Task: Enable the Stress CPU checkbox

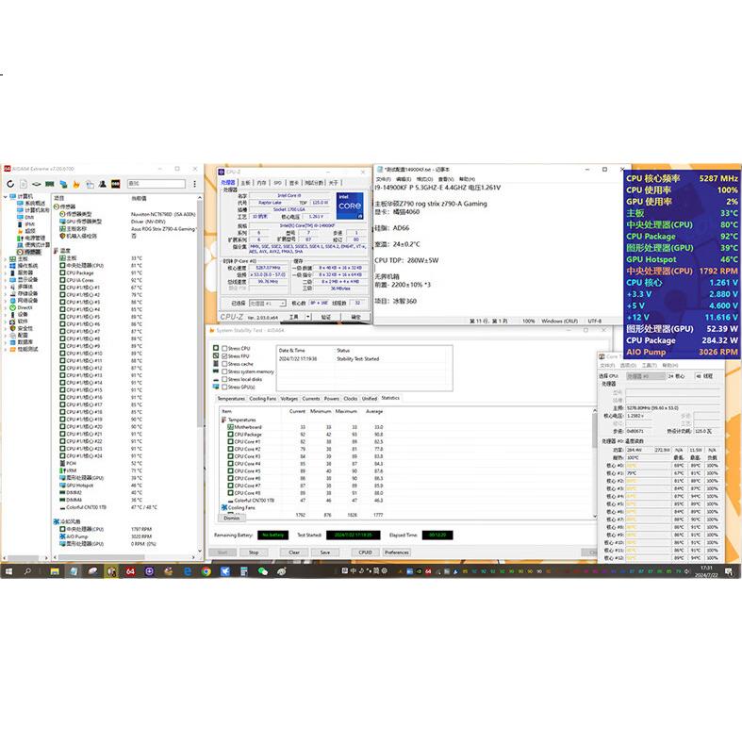Action: pos(224,348)
